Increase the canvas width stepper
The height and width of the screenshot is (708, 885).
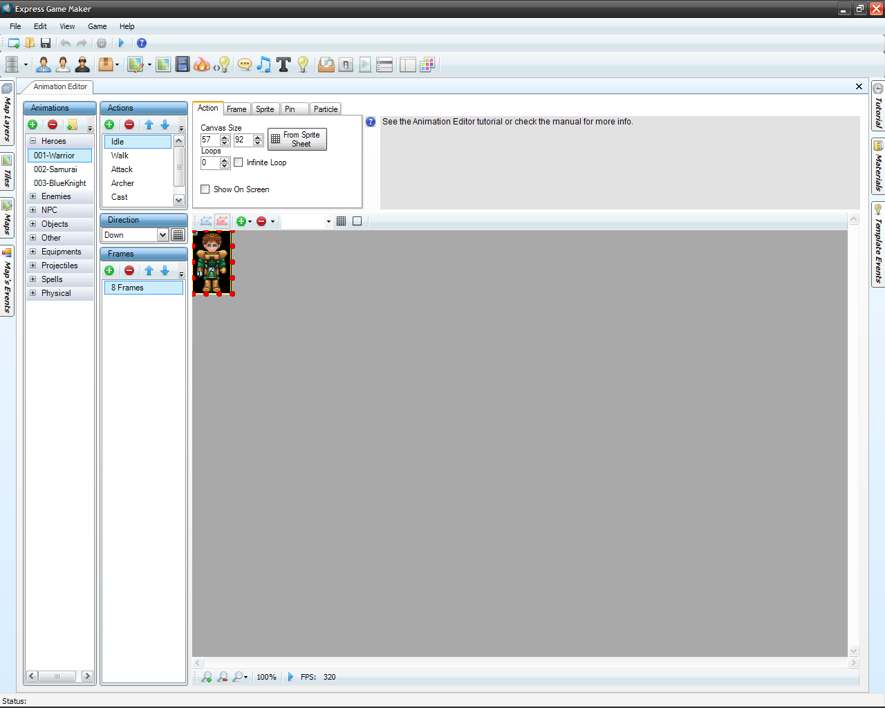[225, 137]
